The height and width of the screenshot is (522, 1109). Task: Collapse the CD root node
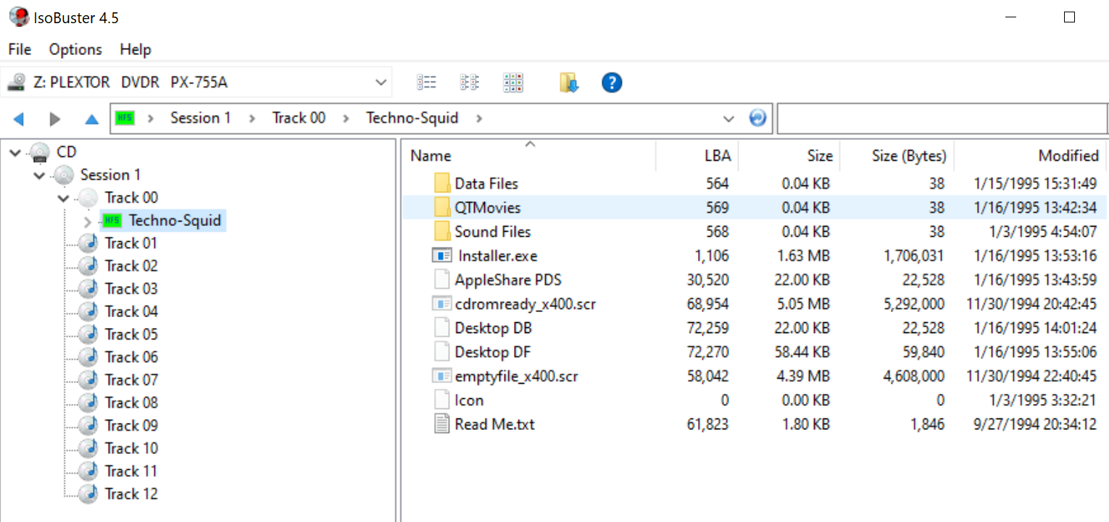coord(16,153)
